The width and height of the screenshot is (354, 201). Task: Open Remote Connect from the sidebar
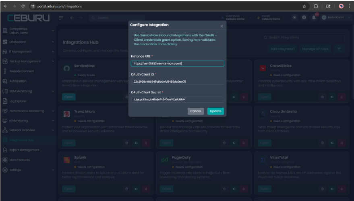[x=29, y=71]
